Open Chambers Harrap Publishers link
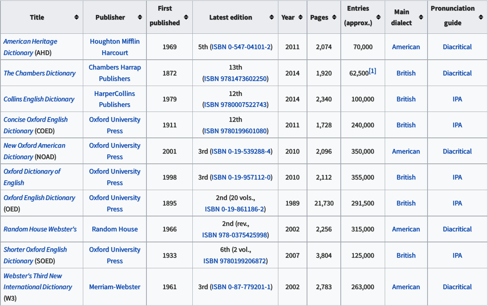 pos(115,73)
